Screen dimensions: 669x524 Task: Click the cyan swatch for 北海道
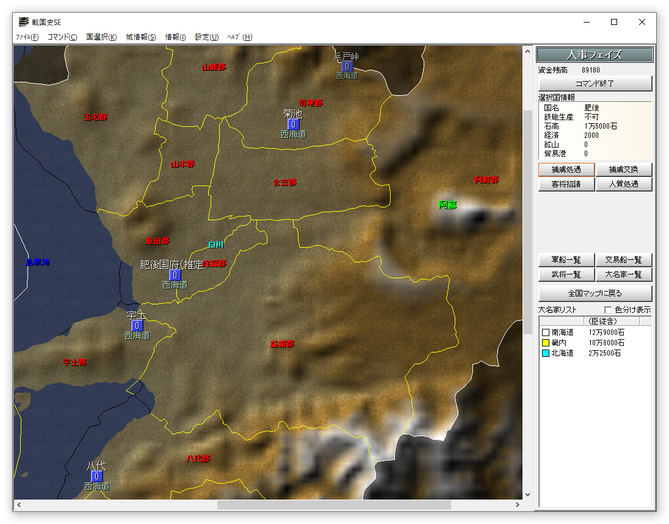pyautogui.click(x=546, y=353)
